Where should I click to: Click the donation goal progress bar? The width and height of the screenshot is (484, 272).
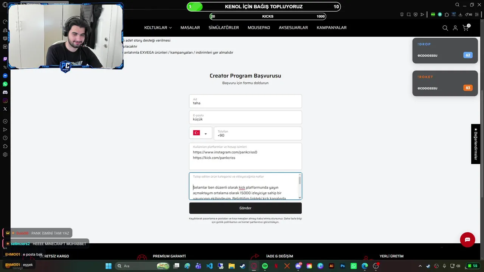click(264, 6)
